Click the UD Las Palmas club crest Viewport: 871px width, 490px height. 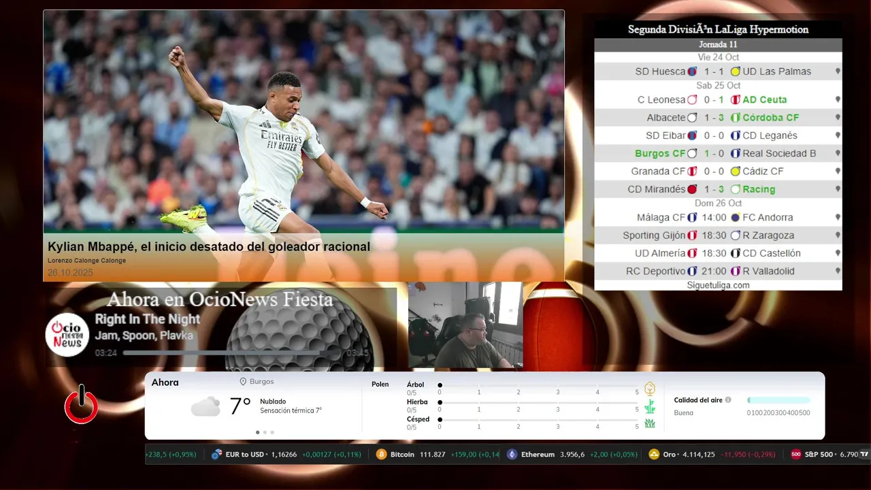click(735, 71)
